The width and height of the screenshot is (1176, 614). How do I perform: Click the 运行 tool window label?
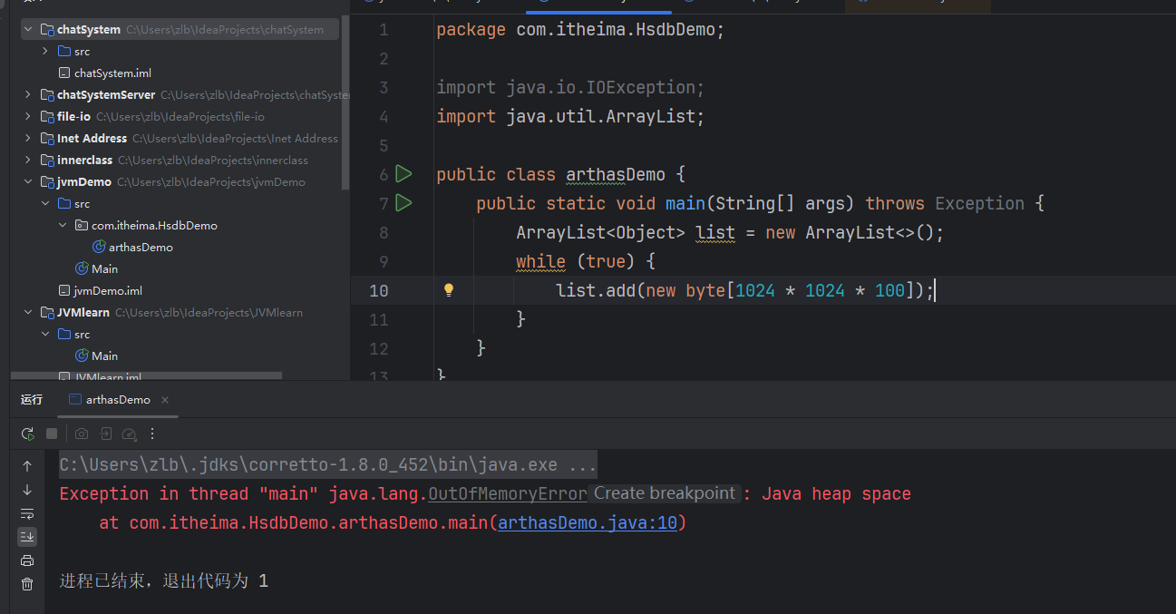pyautogui.click(x=32, y=400)
